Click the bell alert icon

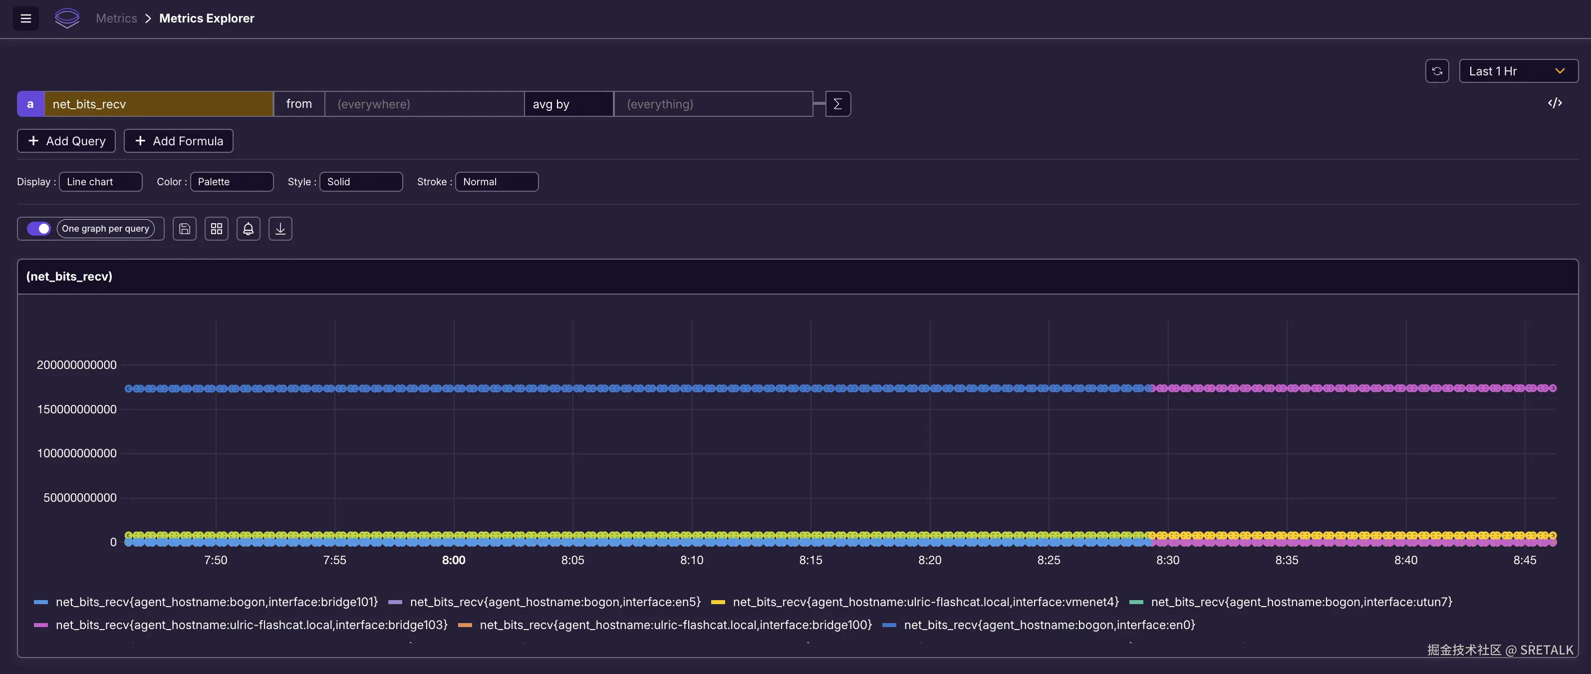[x=249, y=229]
